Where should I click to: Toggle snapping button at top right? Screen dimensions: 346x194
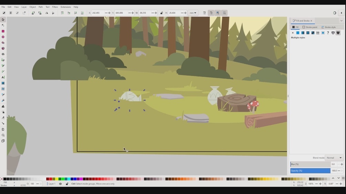[335, 13]
